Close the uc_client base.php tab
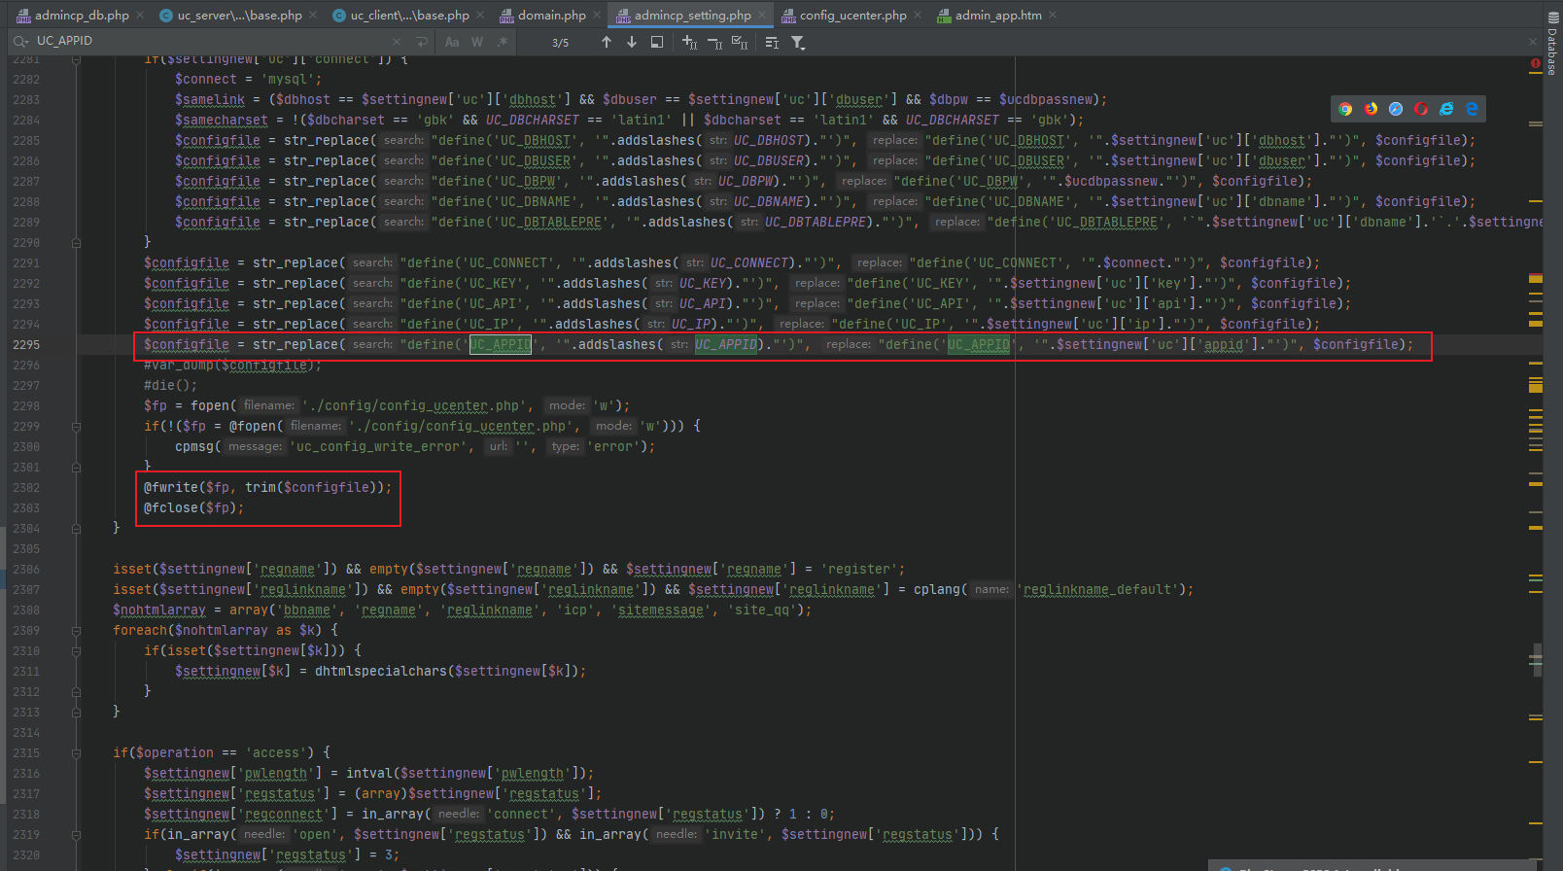This screenshot has height=871, width=1563. pyautogui.click(x=480, y=15)
